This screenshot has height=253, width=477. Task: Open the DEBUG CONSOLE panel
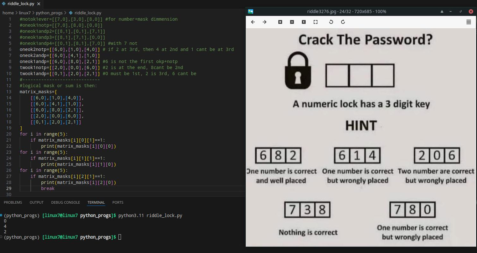click(x=66, y=202)
